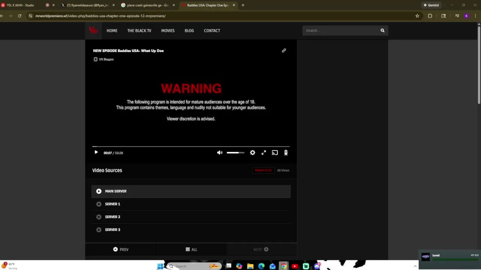Enter fullscreen mode in video player
This screenshot has width=481, height=270.
pos(264,153)
